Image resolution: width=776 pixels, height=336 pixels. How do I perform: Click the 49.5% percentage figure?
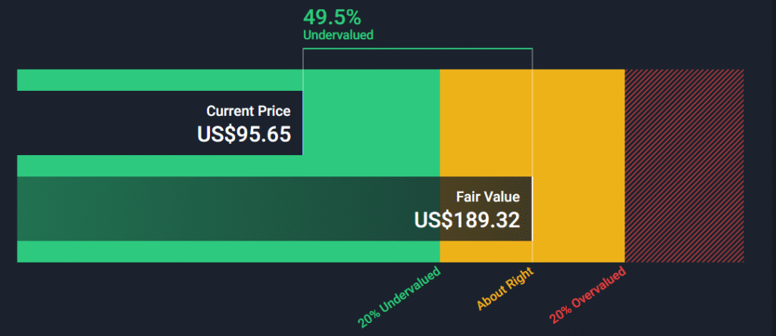[332, 17]
